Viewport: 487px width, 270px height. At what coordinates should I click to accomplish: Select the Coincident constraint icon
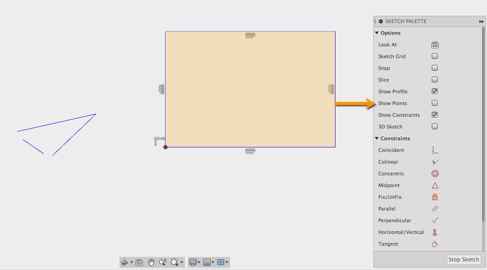435,150
